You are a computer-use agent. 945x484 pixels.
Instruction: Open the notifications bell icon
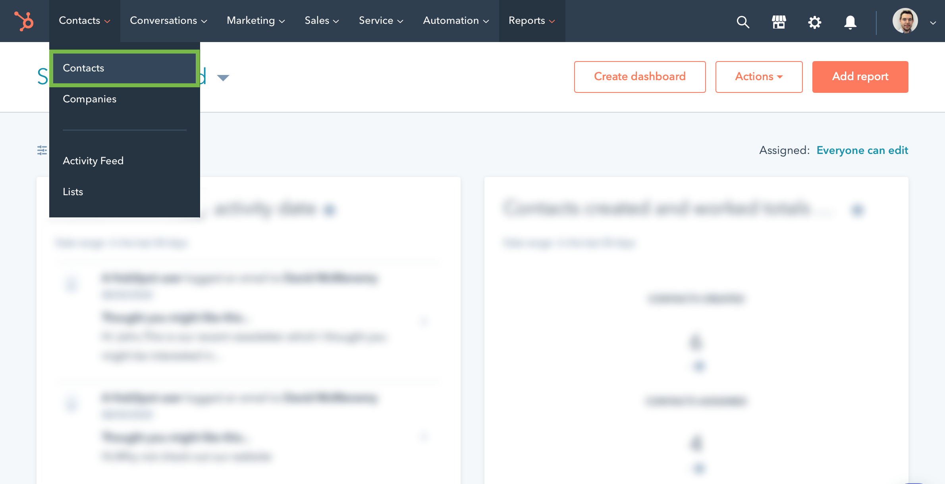click(850, 22)
